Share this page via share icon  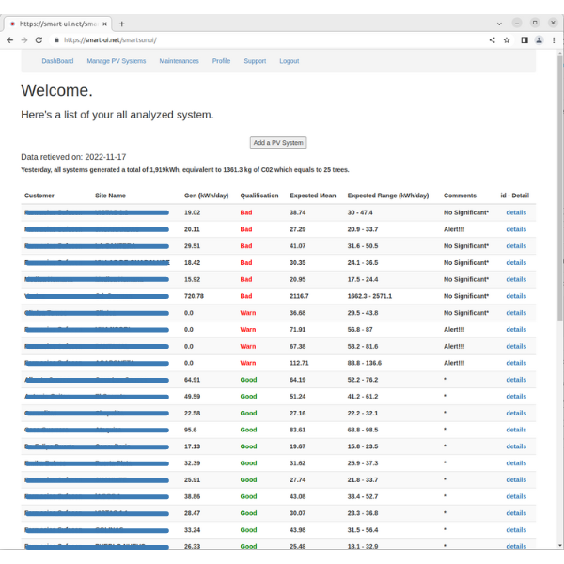click(x=492, y=40)
